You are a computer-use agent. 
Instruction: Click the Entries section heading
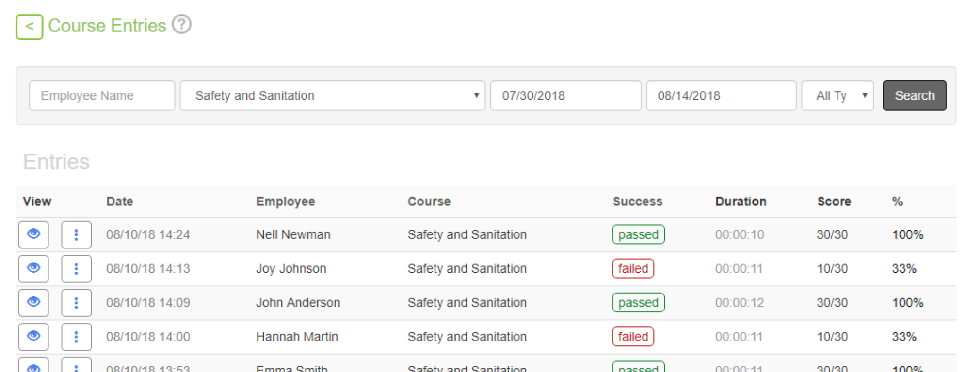pyautogui.click(x=56, y=162)
